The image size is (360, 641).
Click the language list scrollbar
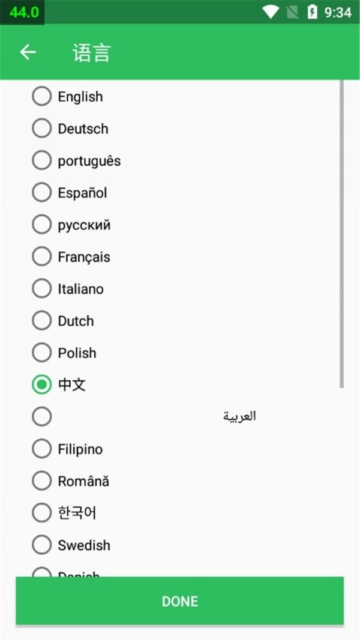pyautogui.click(x=342, y=234)
